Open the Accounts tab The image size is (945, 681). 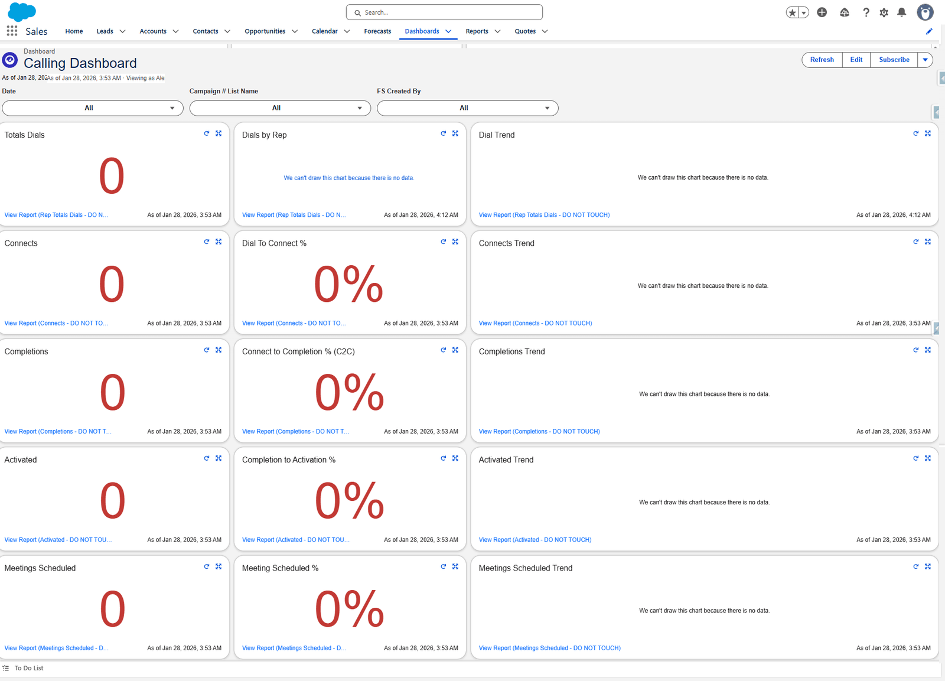[153, 31]
